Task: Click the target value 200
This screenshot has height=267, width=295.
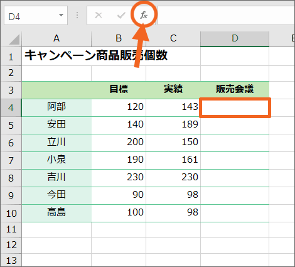Action: point(119,143)
